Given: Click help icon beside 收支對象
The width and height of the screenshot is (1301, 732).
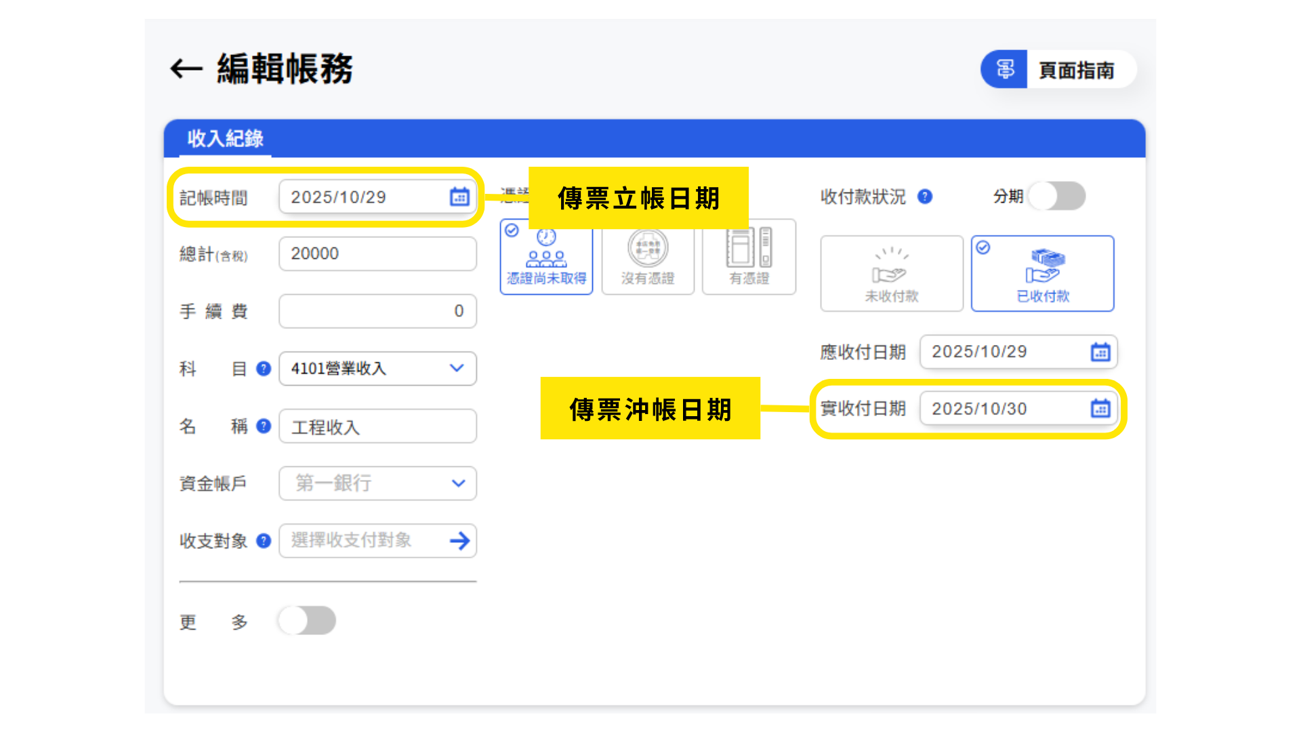Looking at the screenshot, I should pyautogui.click(x=264, y=541).
